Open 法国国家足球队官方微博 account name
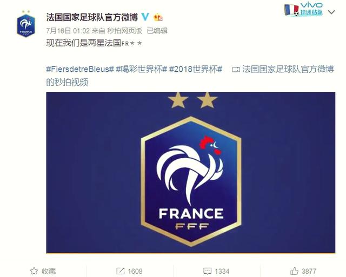346x277 pixels. point(92,17)
